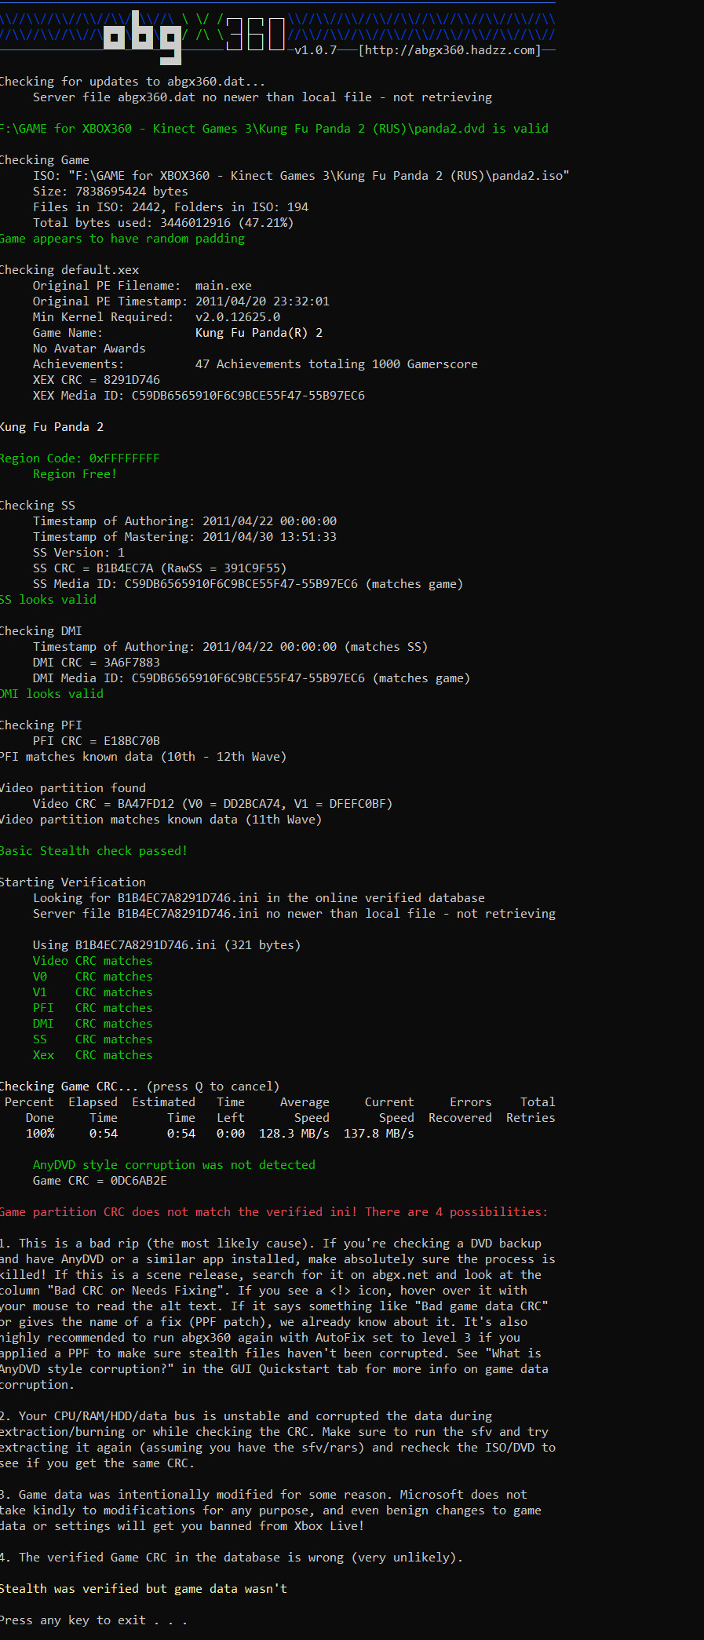Screen dimensions: 704x1640
Task: Click 'Checking for updates to abgx360.dat...' line
Action: click(x=133, y=82)
